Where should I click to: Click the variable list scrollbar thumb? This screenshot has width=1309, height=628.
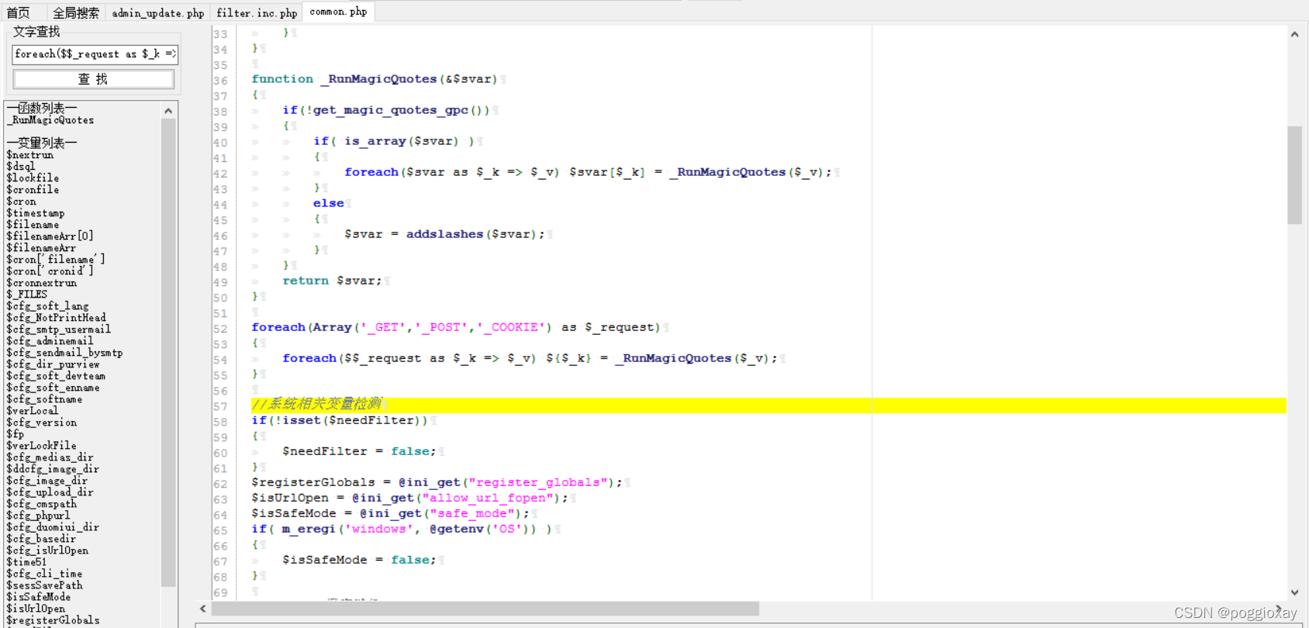pos(168,353)
